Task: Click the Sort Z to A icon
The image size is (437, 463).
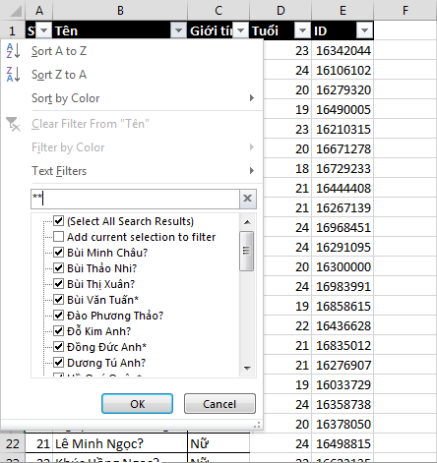Action: point(13,75)
